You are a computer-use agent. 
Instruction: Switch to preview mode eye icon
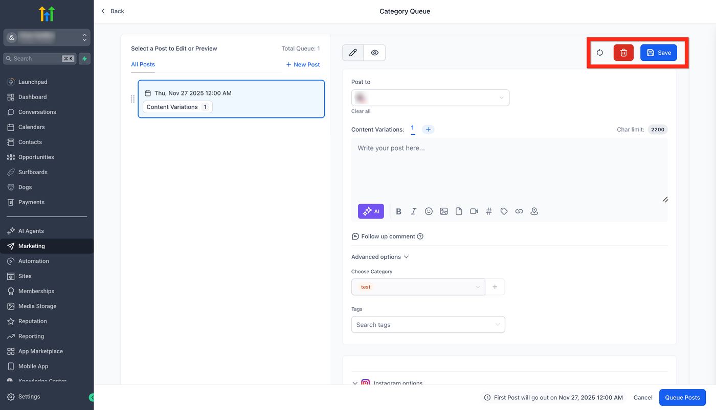[375, 53]
